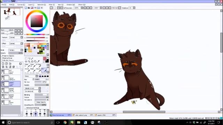Expand Advanced Settings section
This screenshot has height=125, width=223.
pyautogui.click(x=25, y=108)
